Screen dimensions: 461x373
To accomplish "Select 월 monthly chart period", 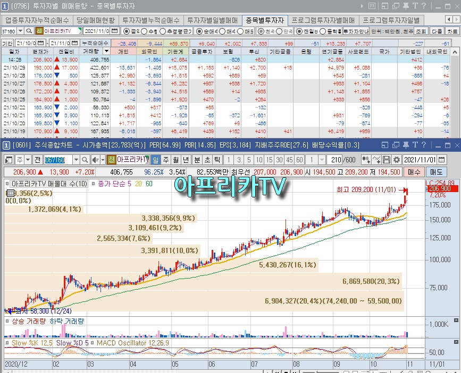I will point(176,160).
